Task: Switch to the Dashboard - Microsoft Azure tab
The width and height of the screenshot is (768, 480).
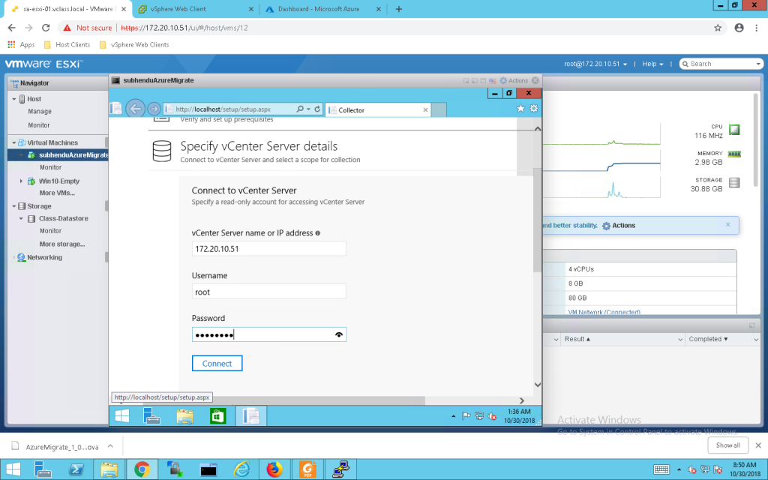Action: (323, 9)
